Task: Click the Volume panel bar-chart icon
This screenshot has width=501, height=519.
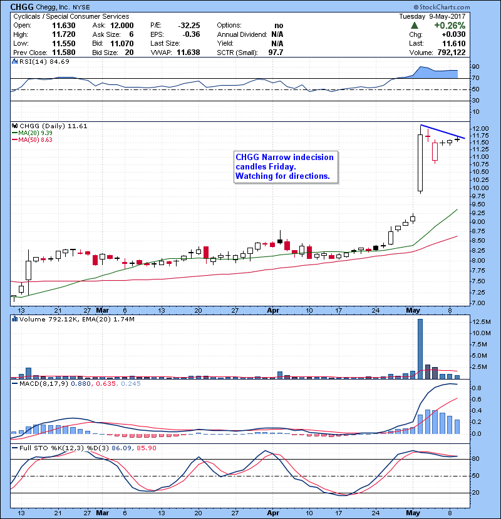Action: pyautogui.click(x=14, y=319)
